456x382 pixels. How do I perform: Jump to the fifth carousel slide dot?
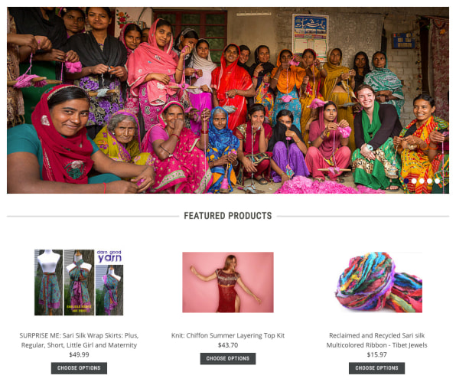point(437,181)
